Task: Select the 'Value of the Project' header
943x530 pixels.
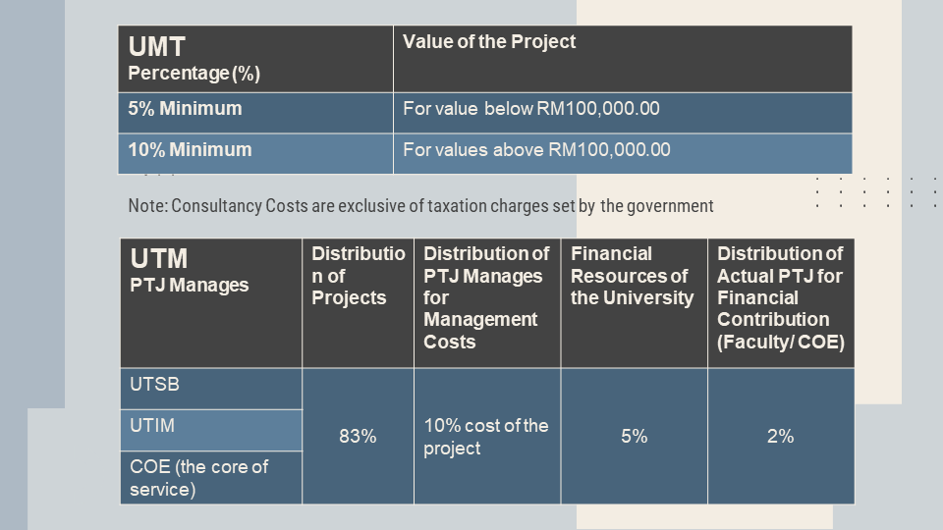Action: [623, 59]
